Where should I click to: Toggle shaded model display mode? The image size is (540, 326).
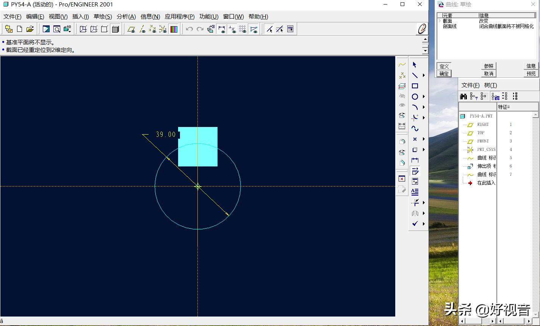[116, 29]
